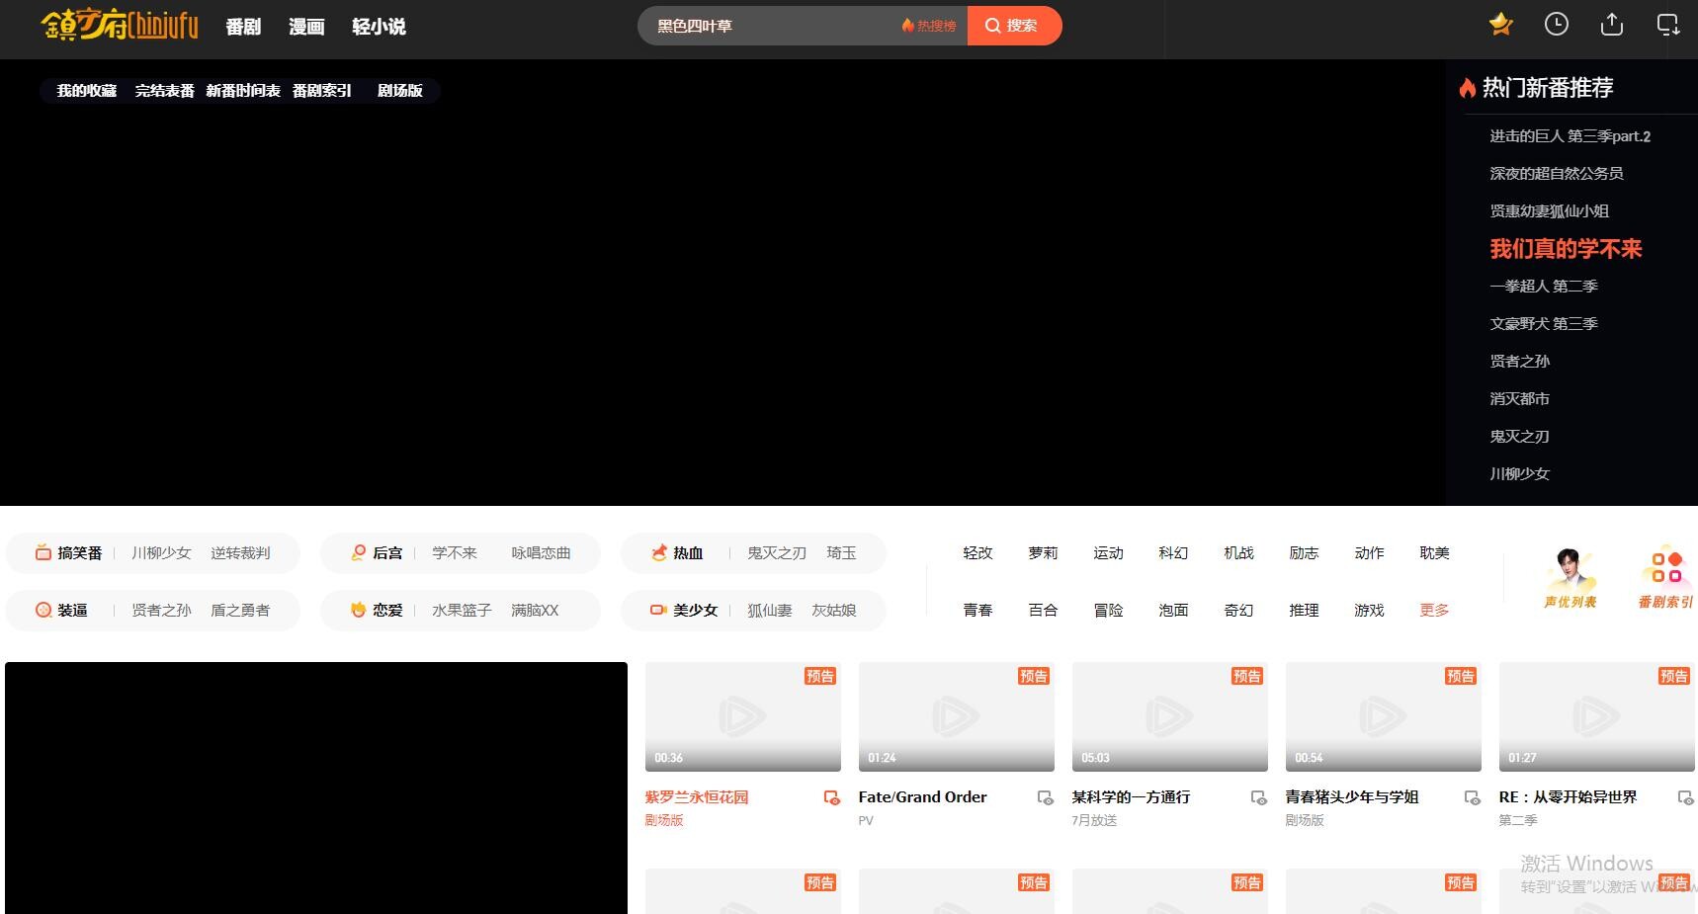The image size is (1698, 914).
Task: Select the 热血 category tag
Action: 687,553
